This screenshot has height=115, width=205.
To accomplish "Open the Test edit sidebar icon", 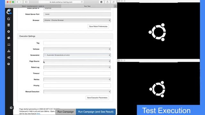I will pos(9,19).
